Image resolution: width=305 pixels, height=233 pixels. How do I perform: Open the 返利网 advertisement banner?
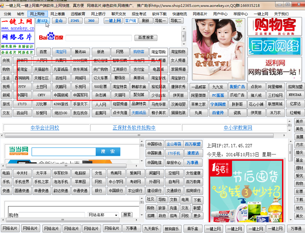274,69
